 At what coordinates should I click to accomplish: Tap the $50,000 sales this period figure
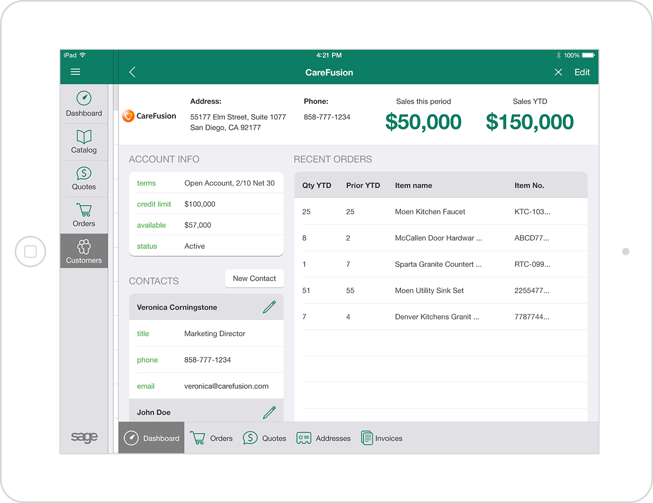(x=423, y=122)
